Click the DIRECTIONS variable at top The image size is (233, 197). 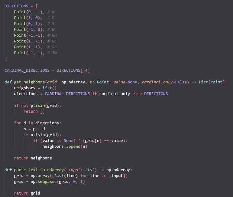(x=16, y=6)
